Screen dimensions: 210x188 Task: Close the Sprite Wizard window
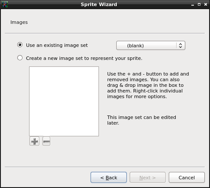coord(206,4)
